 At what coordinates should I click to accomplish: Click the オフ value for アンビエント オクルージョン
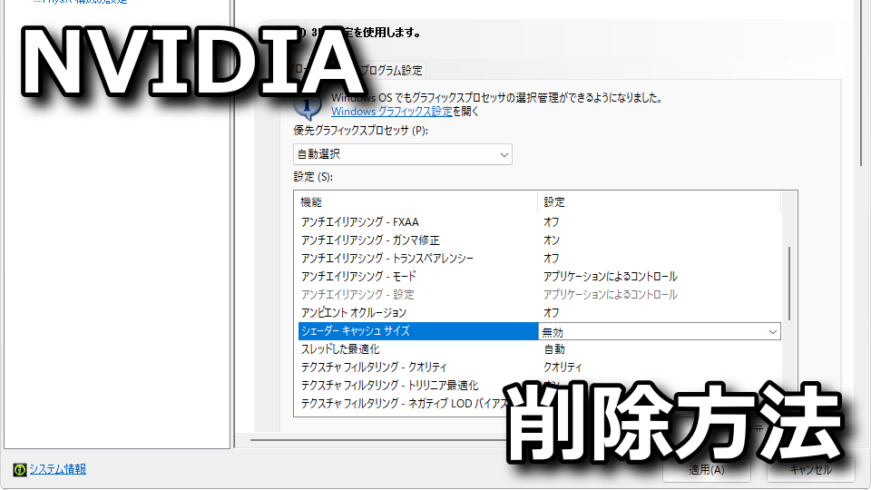pos(552,313)
